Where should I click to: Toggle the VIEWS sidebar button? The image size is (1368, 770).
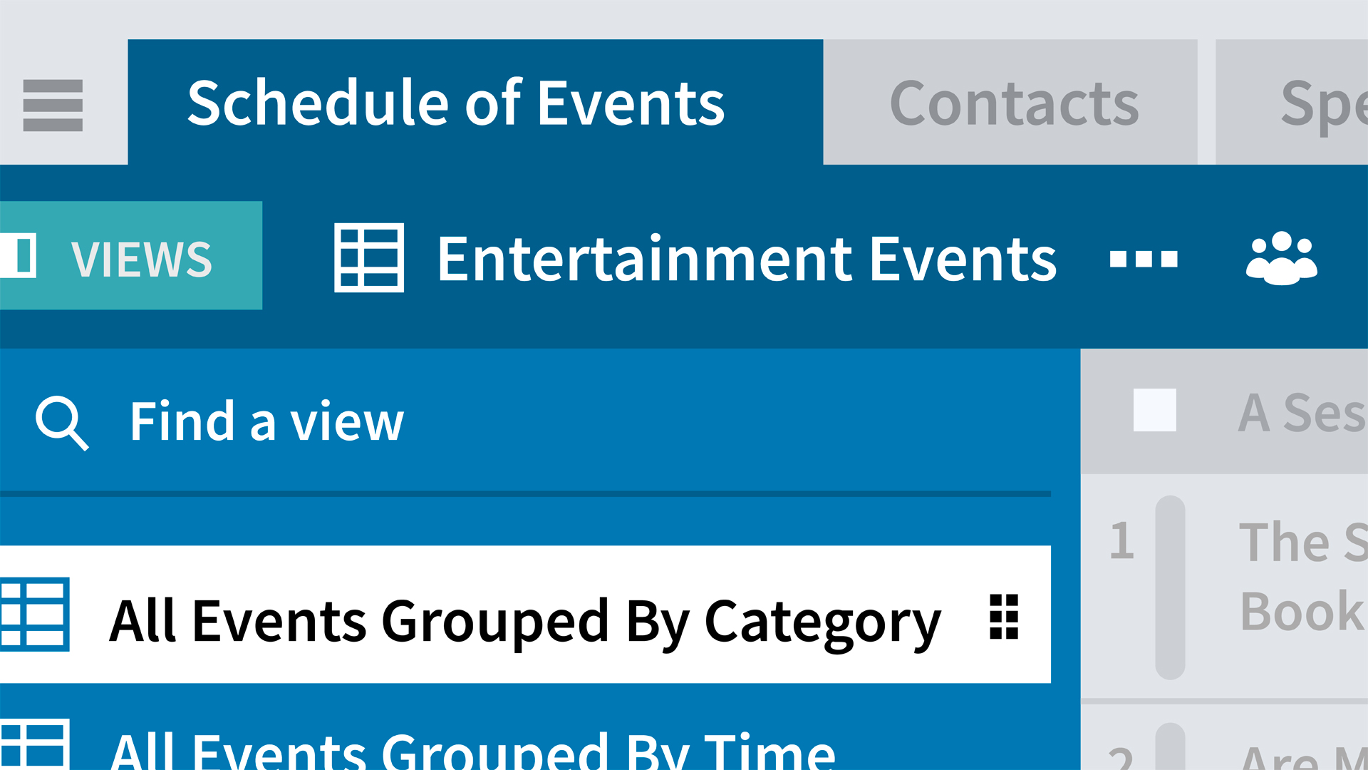[131, 255]
